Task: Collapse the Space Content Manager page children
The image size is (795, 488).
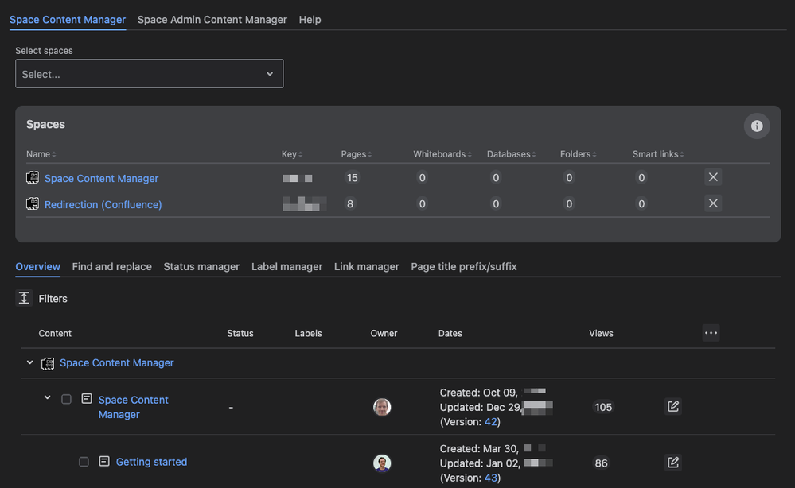Action: point(47,397)
